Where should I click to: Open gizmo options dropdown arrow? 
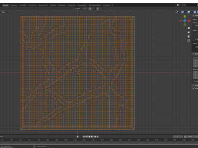tap(185, 12)
